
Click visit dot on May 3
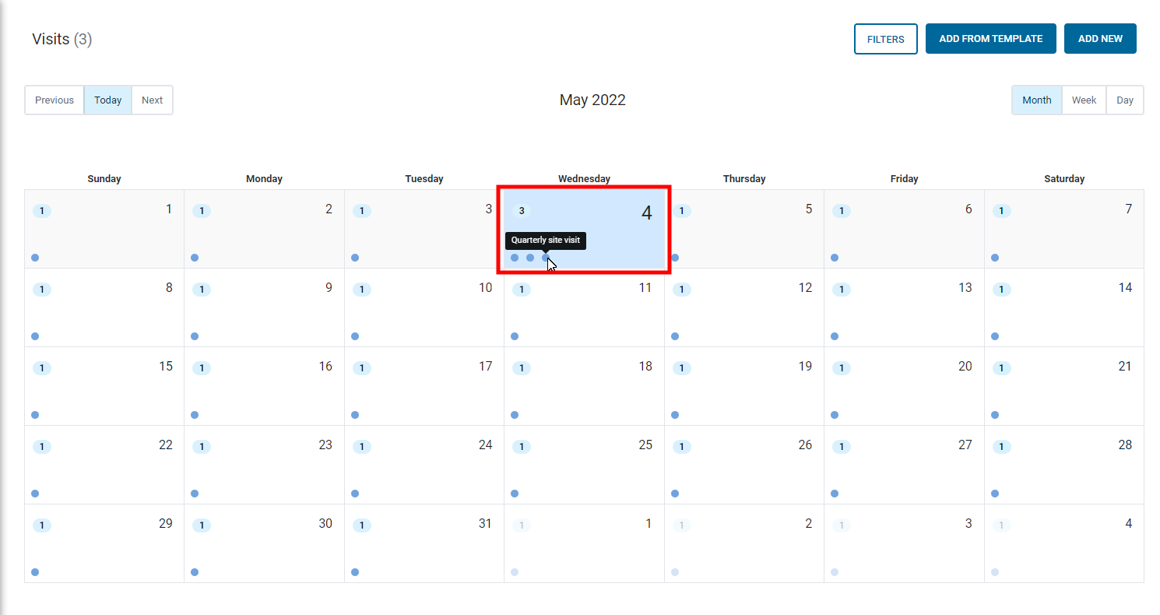click(x=355, y=258)
